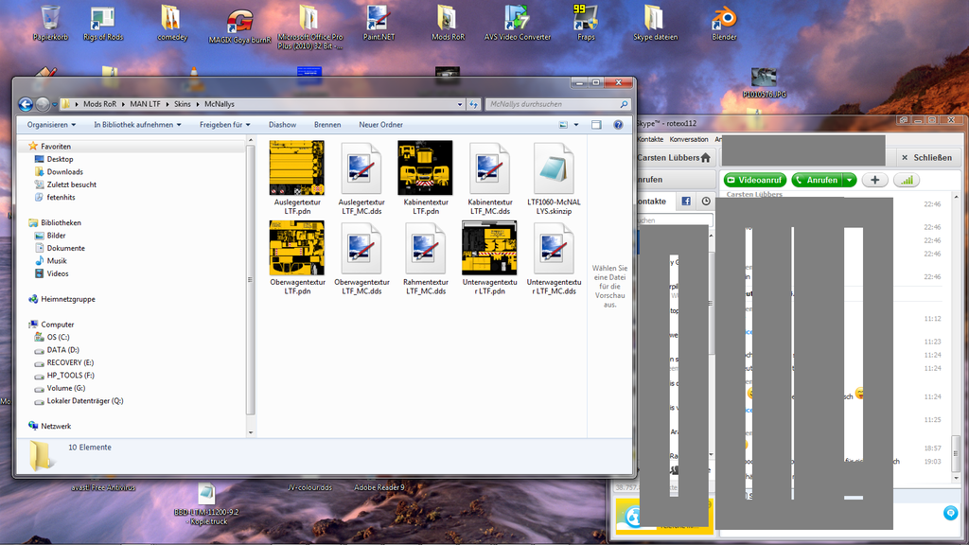Navigate to Mods RoR in address bar
This screenshot has width=969, height=545.
(100, 104)
